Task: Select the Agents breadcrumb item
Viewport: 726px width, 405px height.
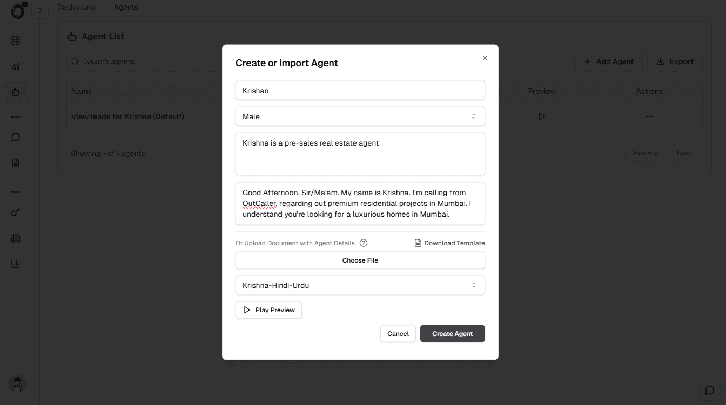Action: click(126, 7)
